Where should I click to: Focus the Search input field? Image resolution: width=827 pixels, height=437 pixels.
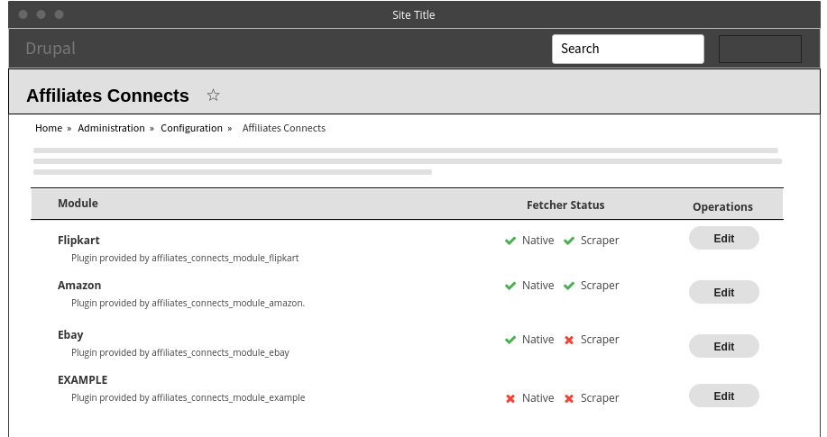point(627,49)
